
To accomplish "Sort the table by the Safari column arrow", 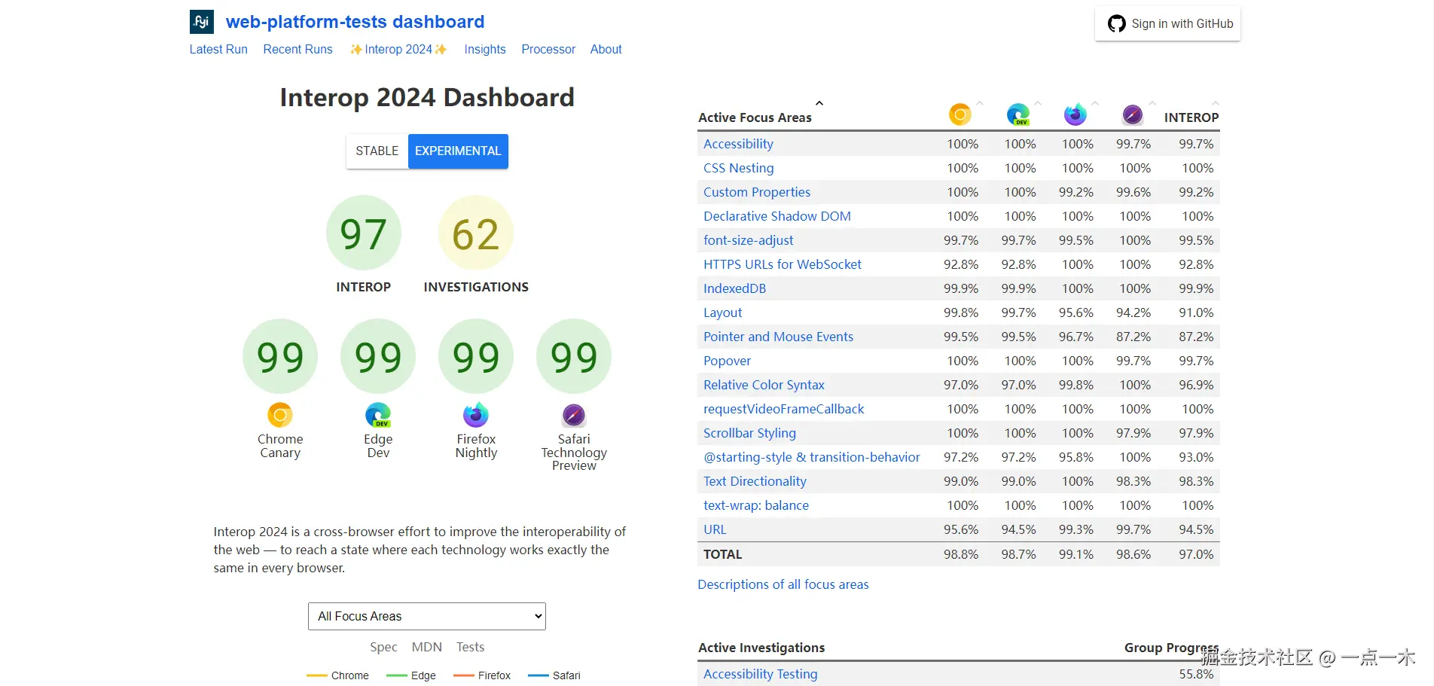I will tap(1152, 103).
